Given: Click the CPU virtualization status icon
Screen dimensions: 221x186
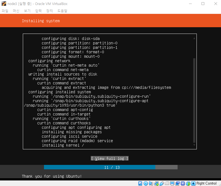Looking at the screenshot, I should [x=183, y=183].
